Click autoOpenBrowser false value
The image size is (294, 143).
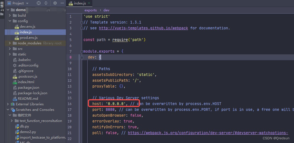pyautogui.click(x=136, y=115)
